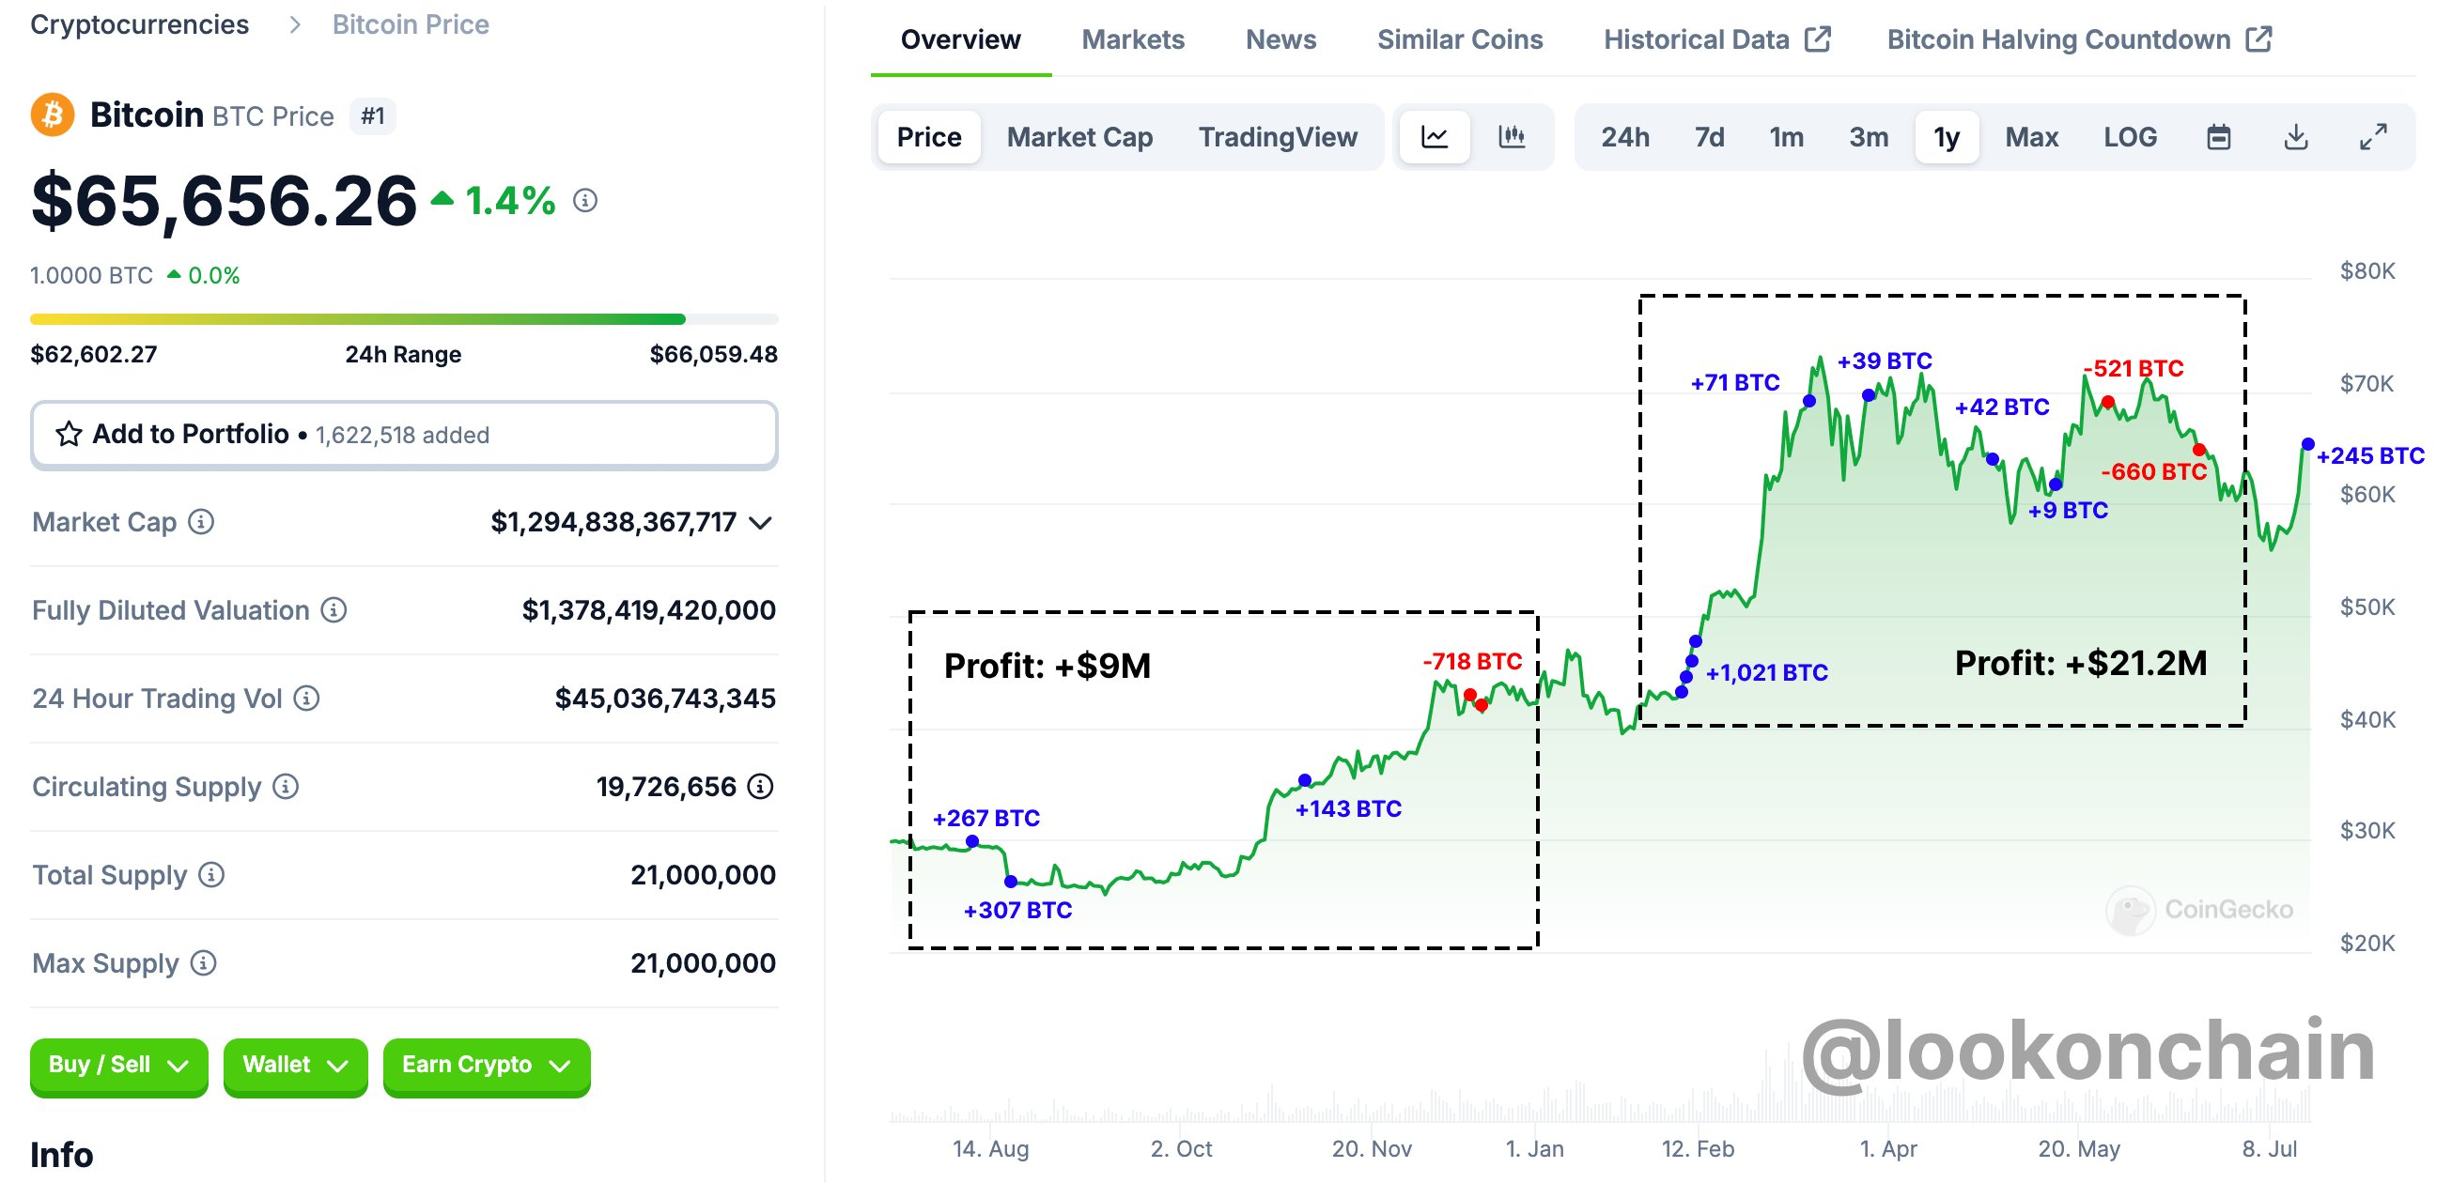Screen dimensions: 2452x1183
Task: Select the 24h time range
Action: [x=1624, y=137]
